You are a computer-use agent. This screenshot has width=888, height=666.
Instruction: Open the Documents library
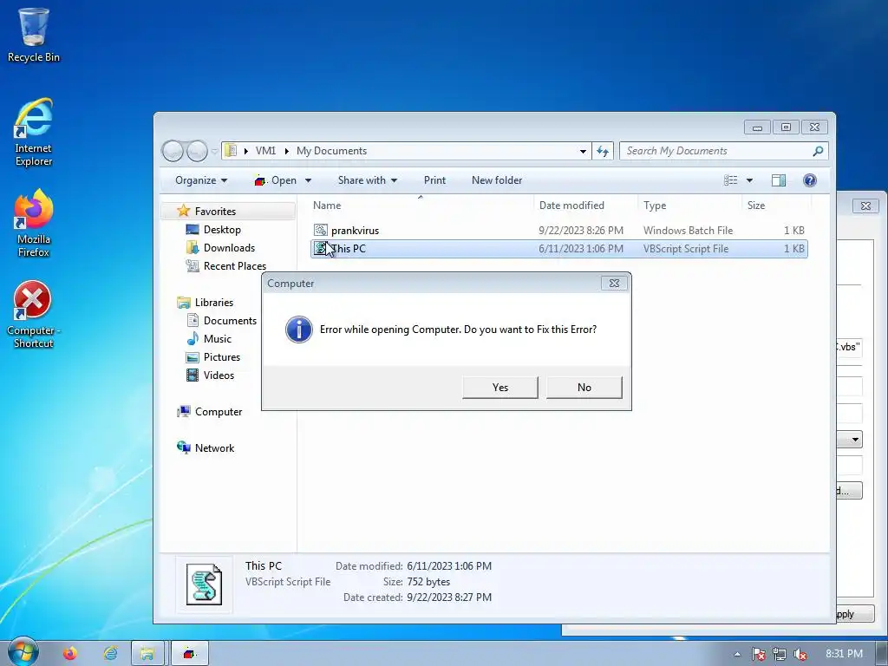point(230,321)
